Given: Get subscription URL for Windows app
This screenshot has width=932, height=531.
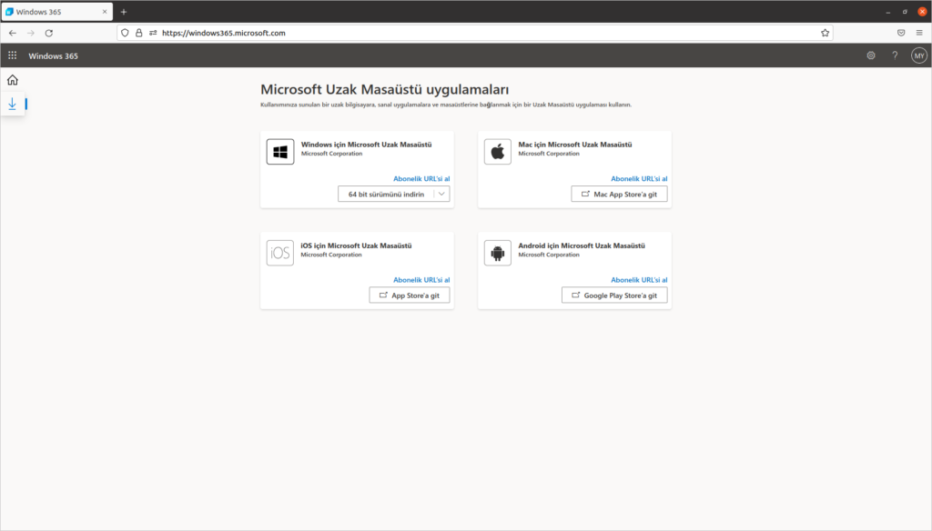Looking at the screenshot, I should coord(421,179).
